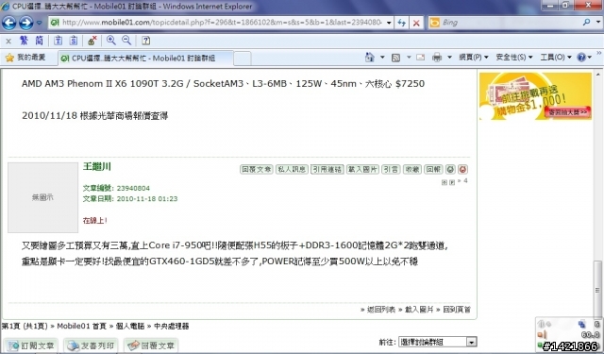This screenshot has width=604, height=354.
Task: Stop loading with the red X icon
Action: (x=416, y=23)
